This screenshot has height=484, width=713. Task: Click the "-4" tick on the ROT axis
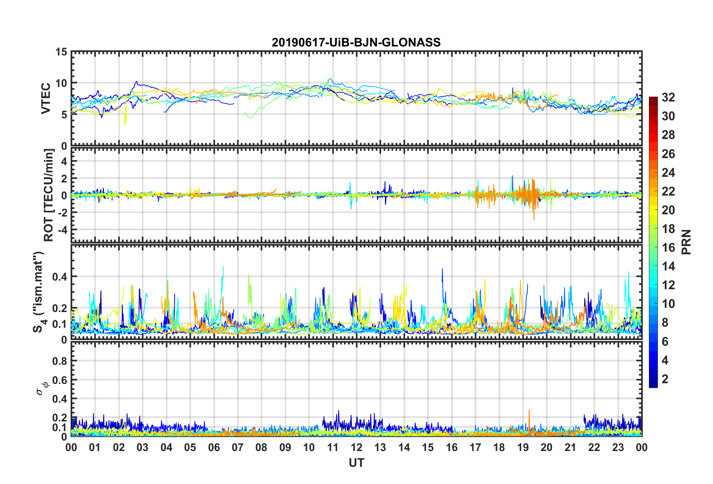63,229
